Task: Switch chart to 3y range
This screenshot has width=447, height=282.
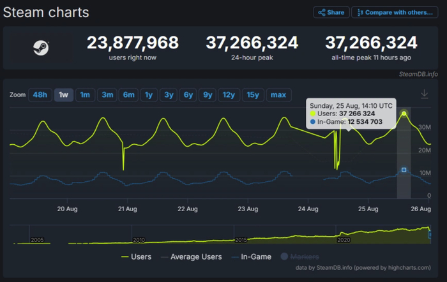Action: [169, 95]
